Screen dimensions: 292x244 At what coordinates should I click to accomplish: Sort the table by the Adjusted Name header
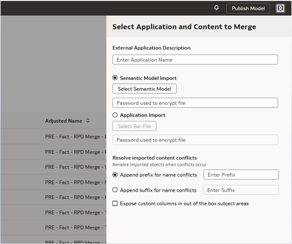point(64,121)
